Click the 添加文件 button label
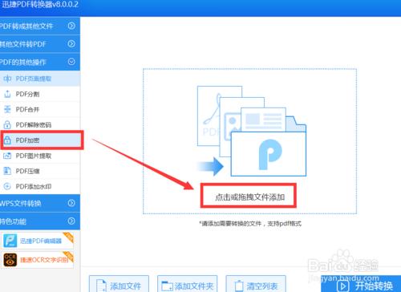Screen dimensions: 401x292 tap(125, 286)
